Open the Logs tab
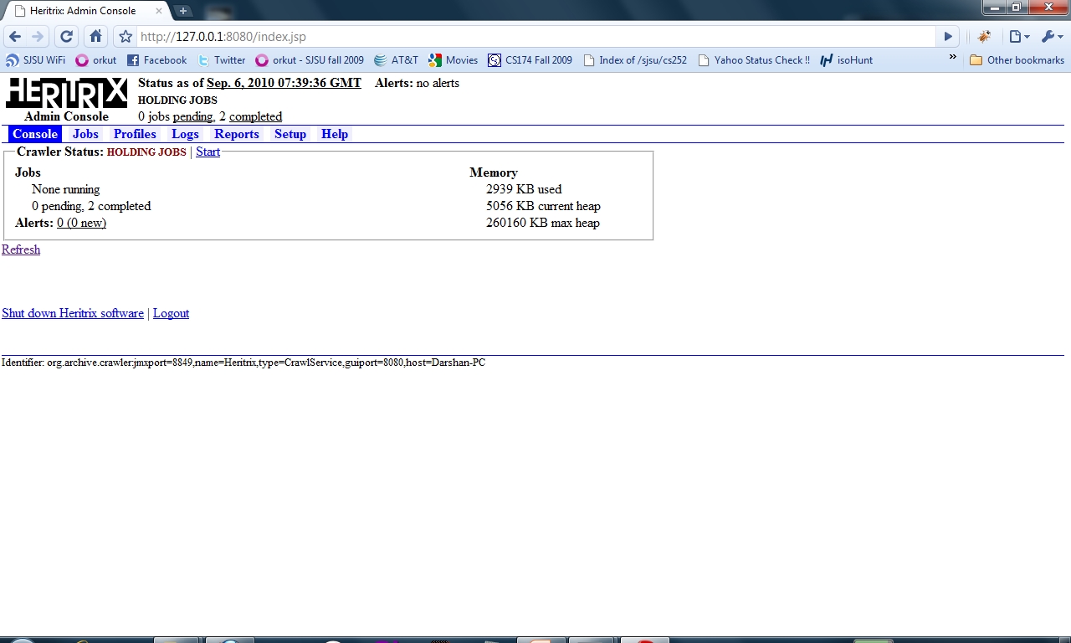This screenshot has height=643, width=1071. point(185,134)
